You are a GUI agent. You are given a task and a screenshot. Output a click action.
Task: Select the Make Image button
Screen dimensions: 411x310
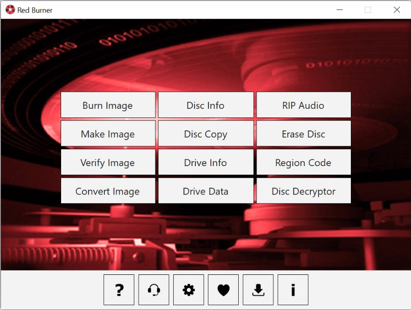tap(108, 134)
